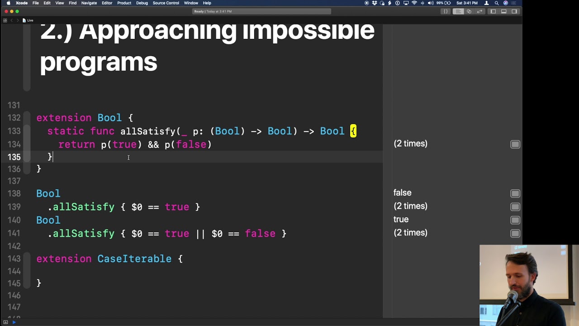Open Dropbox in the menu bar

point(375,3)
